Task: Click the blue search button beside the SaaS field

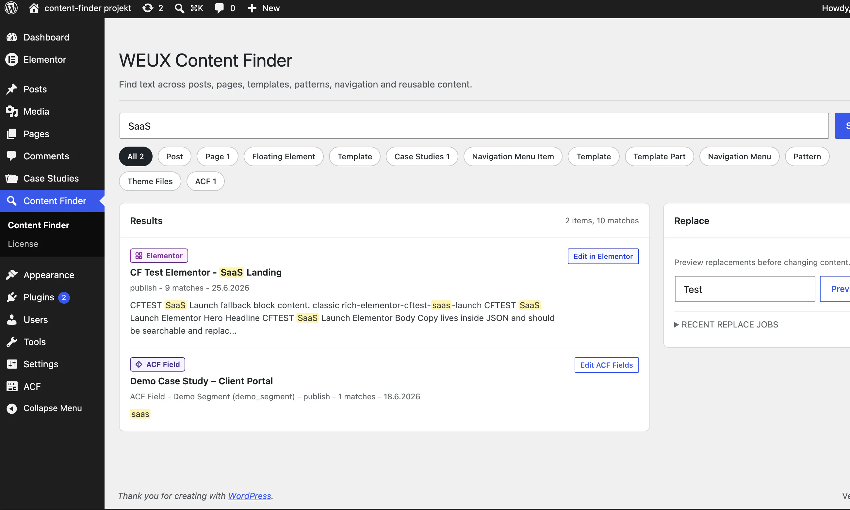Action: click(x=843, y=126)
